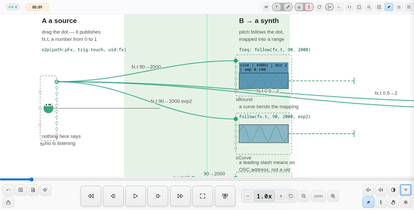This screenshot has width=414, height=210.
Task: Toggle the down-arrow button in the top toolbar
Action: (x=299, y=7)
